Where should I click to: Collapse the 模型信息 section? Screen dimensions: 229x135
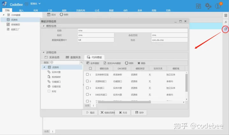[43, 26]
